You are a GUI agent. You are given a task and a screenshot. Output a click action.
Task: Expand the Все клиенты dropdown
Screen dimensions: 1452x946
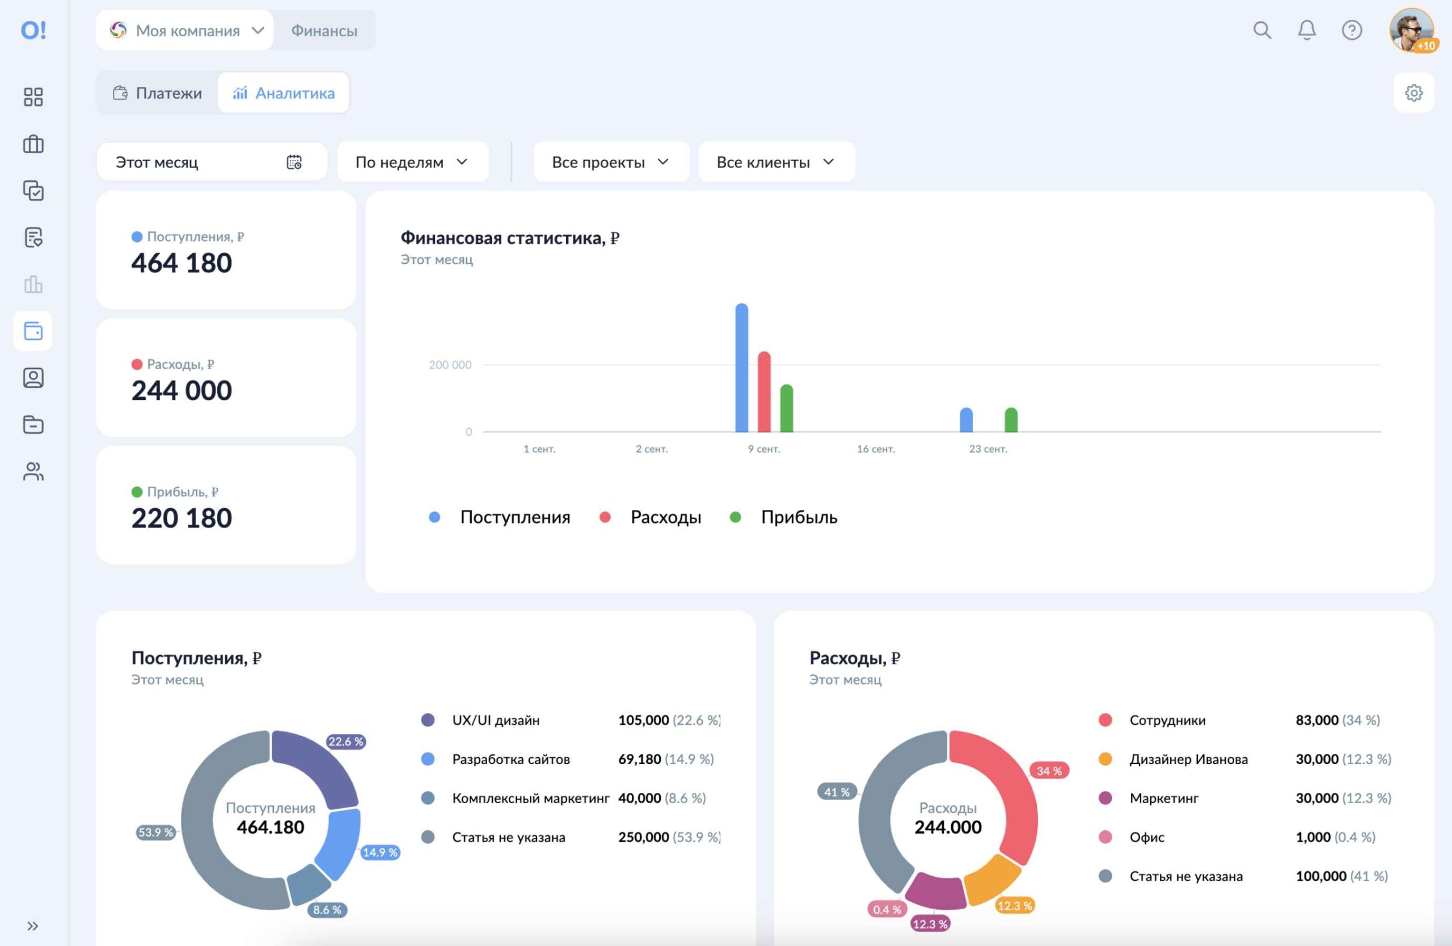tap(776, 162)
